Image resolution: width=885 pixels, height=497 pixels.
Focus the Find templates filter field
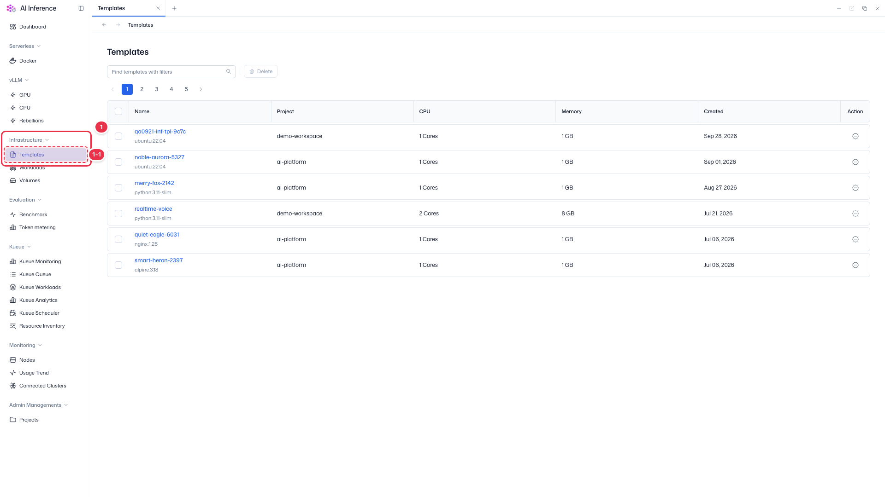tap(171, 72)
